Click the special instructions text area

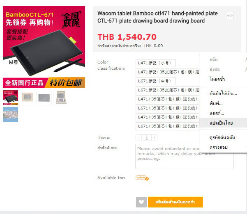(x=185, y=157)
